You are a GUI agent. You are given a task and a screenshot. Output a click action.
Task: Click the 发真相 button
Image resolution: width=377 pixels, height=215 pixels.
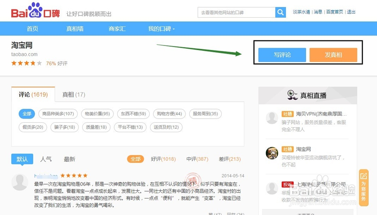[333, 55]
